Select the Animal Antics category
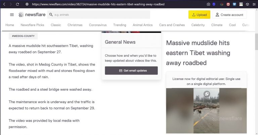This screenshot has width=258, height=135. 143,25
